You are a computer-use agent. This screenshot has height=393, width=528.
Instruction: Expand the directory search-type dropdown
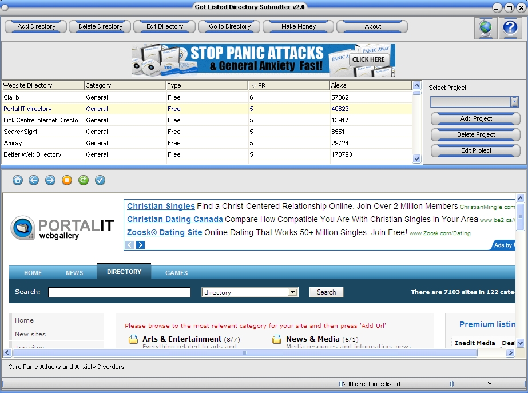click(293, 292)
